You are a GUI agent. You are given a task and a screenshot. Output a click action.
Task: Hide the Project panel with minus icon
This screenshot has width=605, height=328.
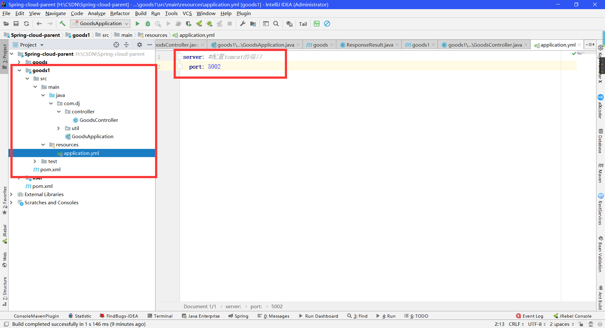tap(150, 45)
